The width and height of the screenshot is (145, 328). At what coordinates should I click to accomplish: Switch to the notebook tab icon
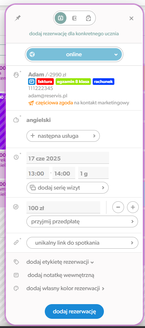[74, 18]
